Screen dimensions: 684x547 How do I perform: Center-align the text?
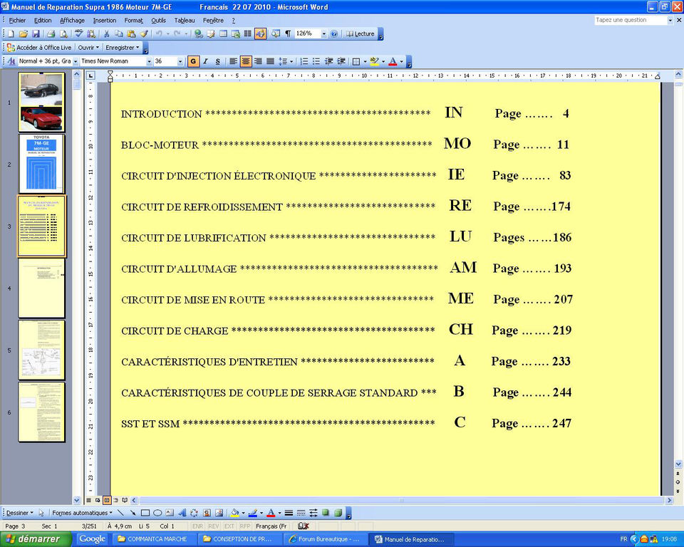[x=246, y=61]
